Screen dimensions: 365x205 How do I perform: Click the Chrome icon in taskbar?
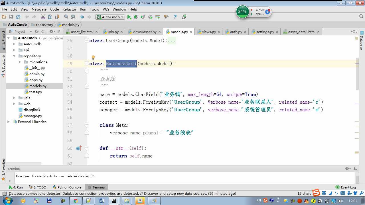[x=76, y=201]
